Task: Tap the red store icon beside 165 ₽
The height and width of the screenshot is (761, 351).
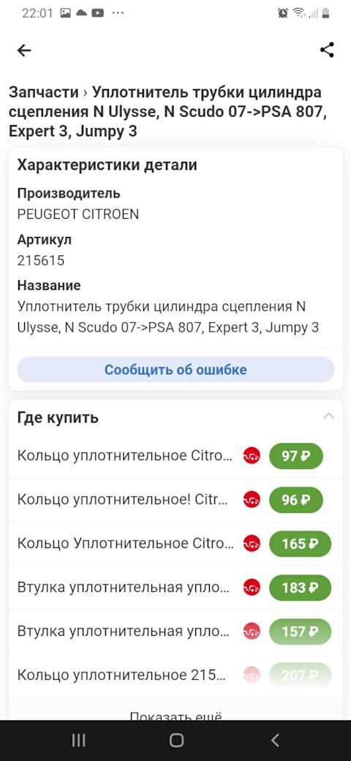Action: click(x=252, y=544)
